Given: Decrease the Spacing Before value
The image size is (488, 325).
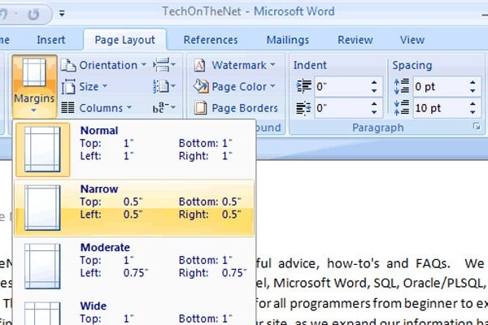Looking at the screenshot, I should [x=473, y=91].
